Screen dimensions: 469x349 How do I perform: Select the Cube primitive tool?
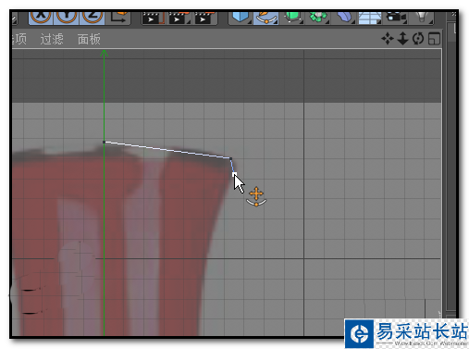pos(241,18)
